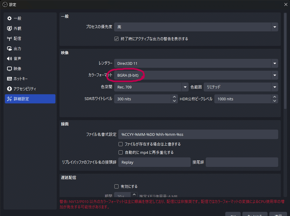Enable 有効にする under 遅延配信
The image size is (290, 216).
(116, 186)
